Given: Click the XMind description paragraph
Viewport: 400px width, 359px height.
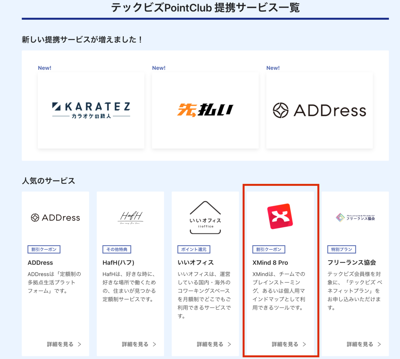Looking at the screenshot, I should pos(279,291).
